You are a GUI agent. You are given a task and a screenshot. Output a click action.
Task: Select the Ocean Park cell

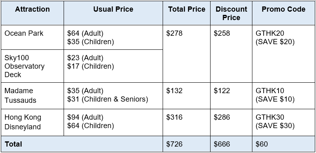[x=33, y=37]
